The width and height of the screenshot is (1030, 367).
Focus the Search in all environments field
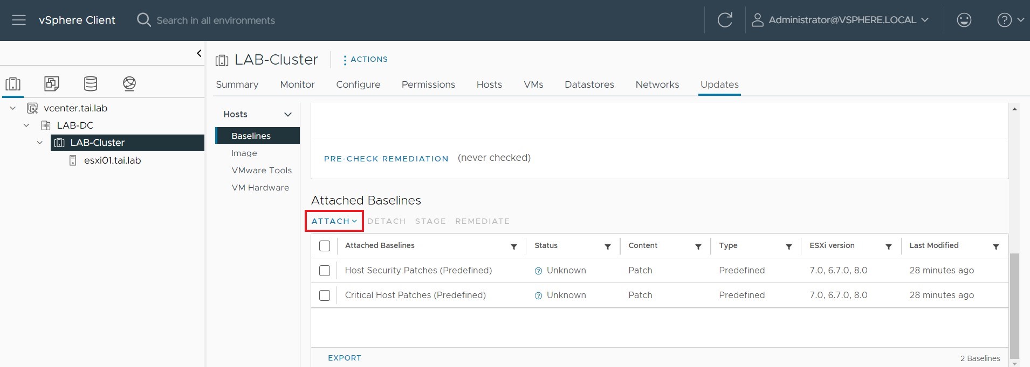click(x=216, y=20)
